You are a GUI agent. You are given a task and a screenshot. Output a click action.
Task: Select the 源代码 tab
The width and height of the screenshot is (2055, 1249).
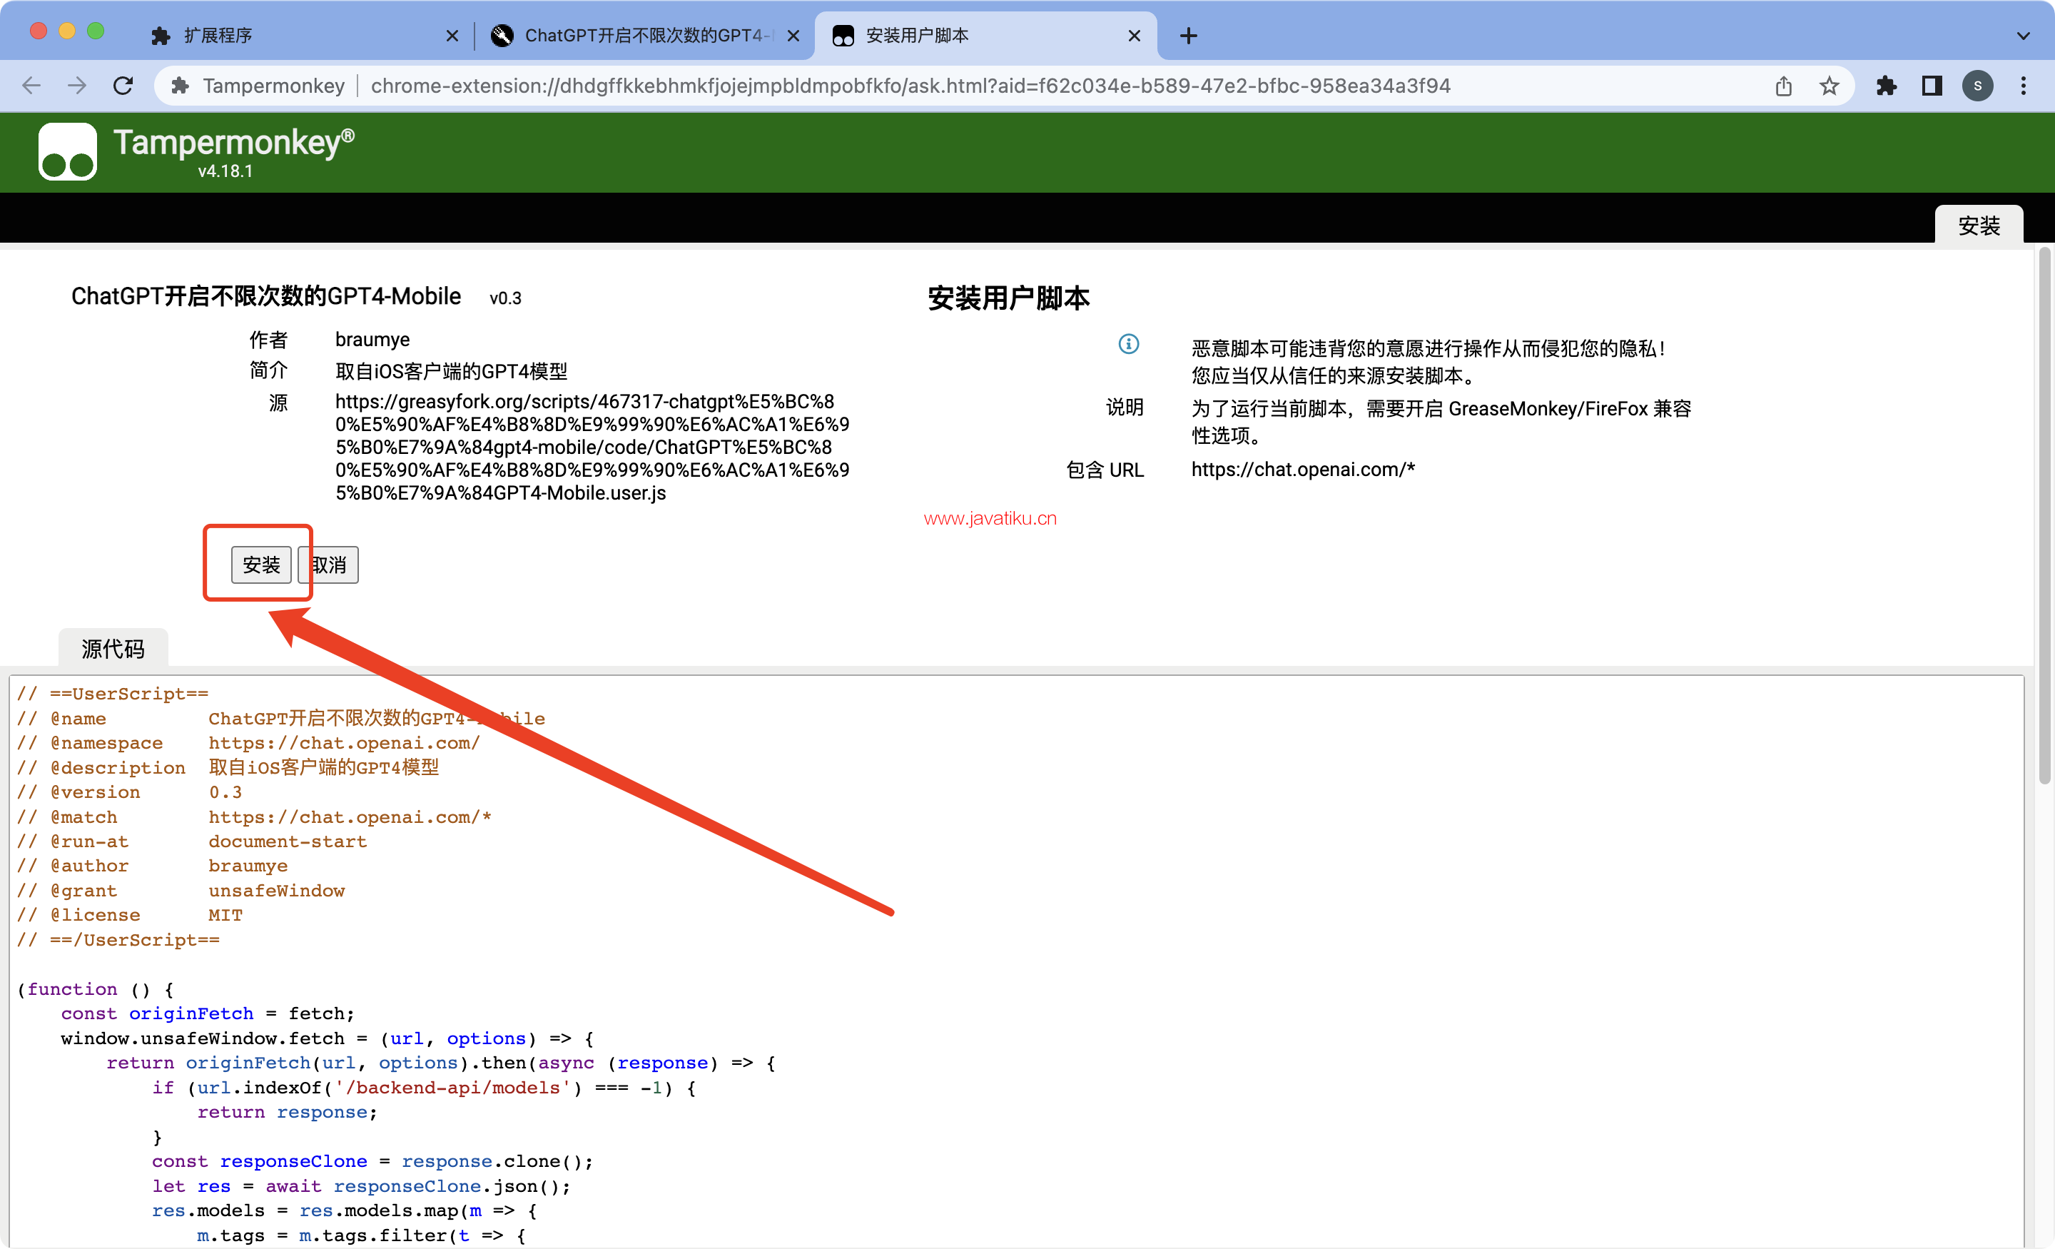(113, 648)
